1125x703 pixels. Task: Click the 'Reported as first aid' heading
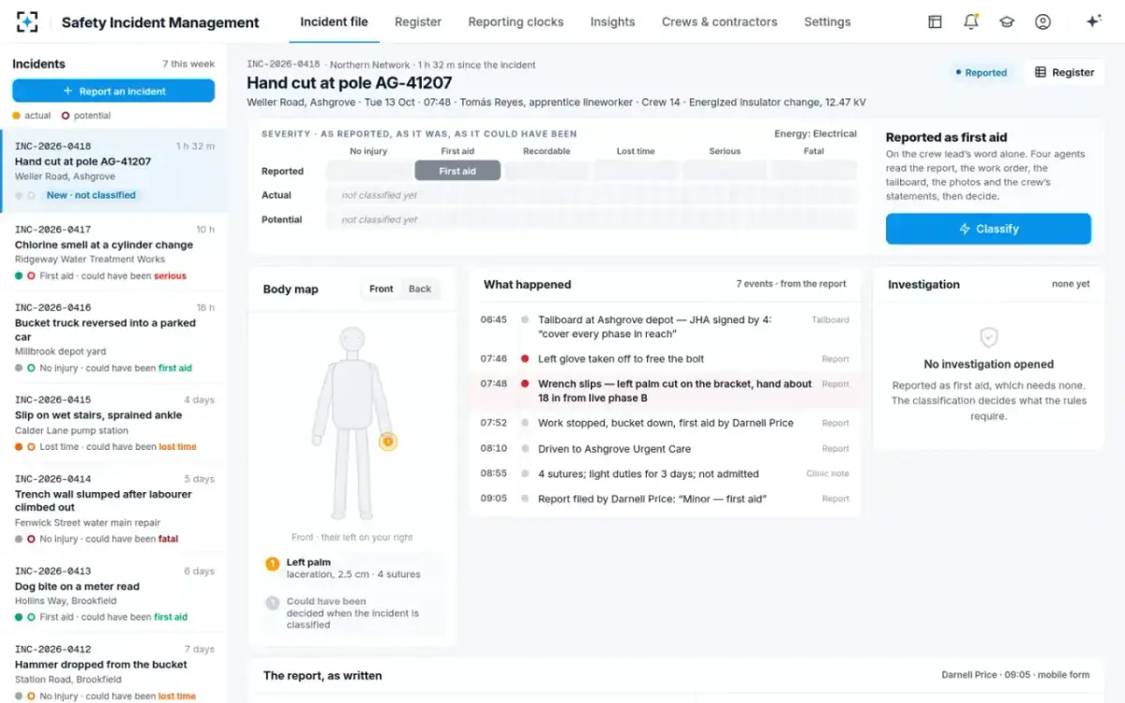click(947, 137)
